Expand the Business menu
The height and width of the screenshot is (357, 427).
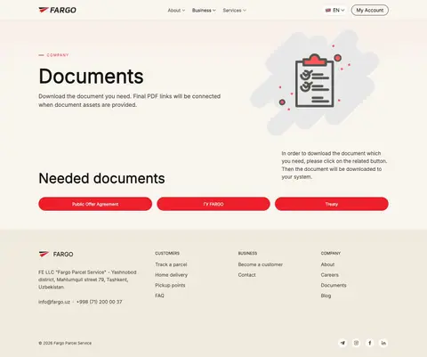pyautogui.click(x=204, y=11)
